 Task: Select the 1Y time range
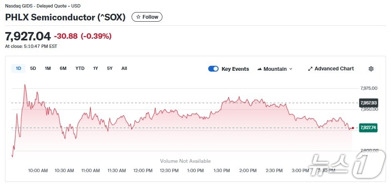tap(96, 68)
